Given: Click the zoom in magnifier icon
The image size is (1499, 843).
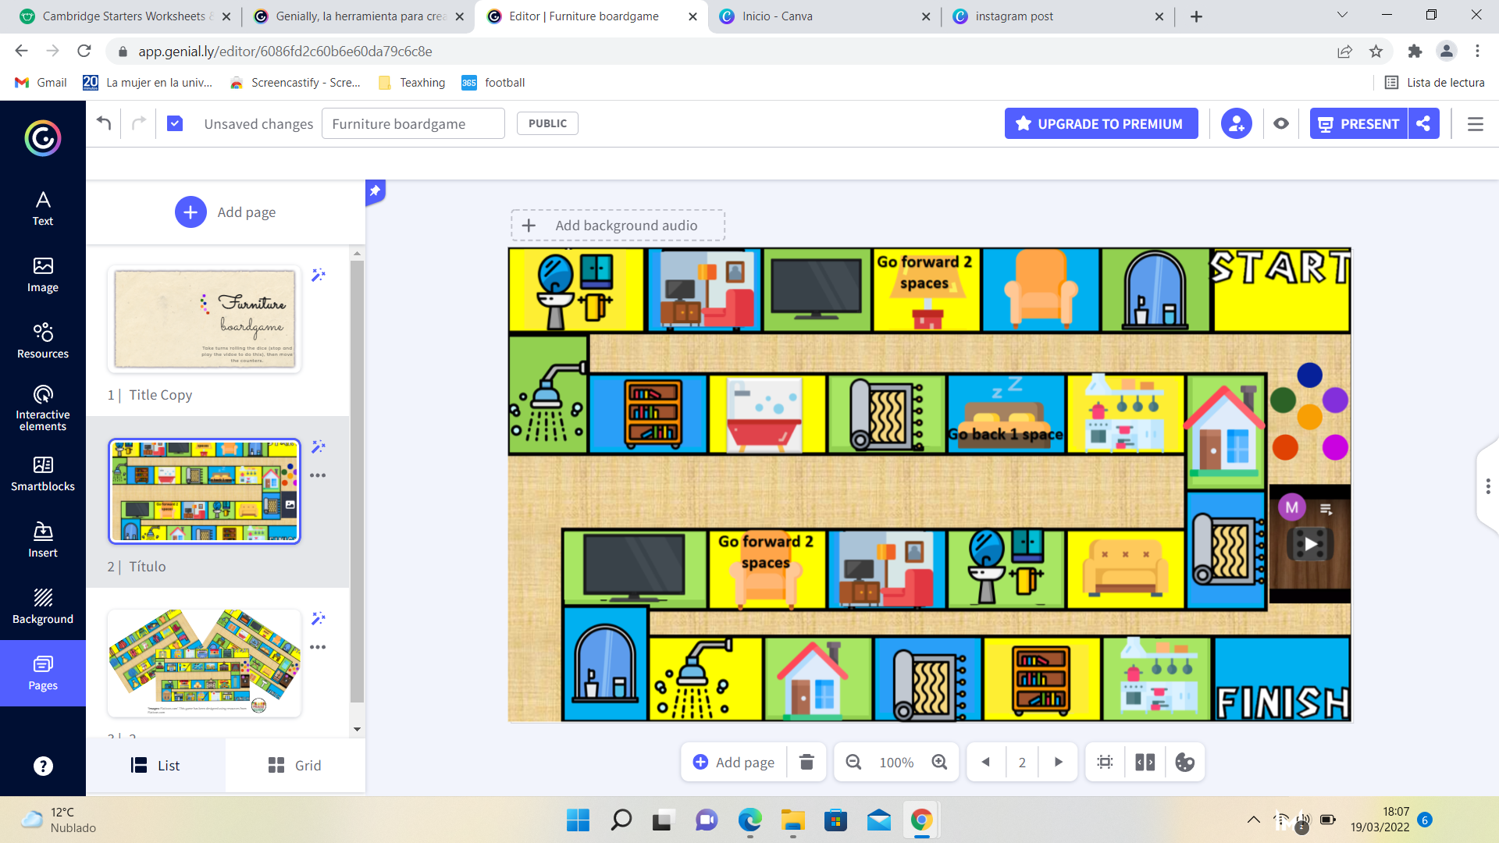Looking at the screenshot, I should click(x=939, y=762).
